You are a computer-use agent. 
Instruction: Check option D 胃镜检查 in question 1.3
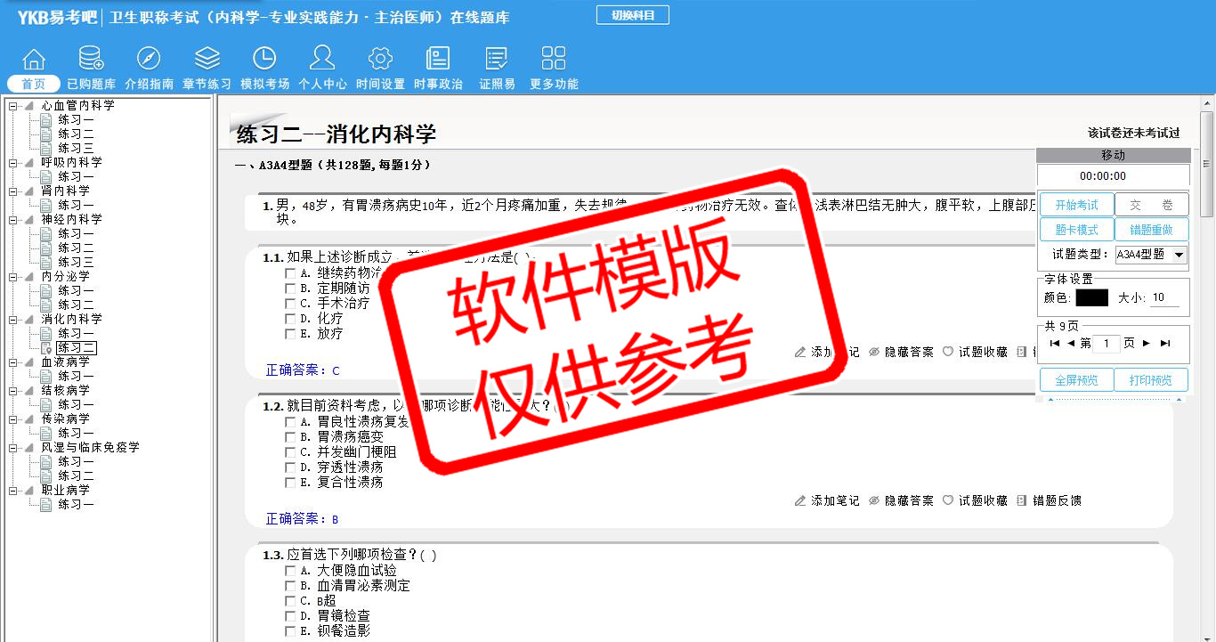pos(290,616)
